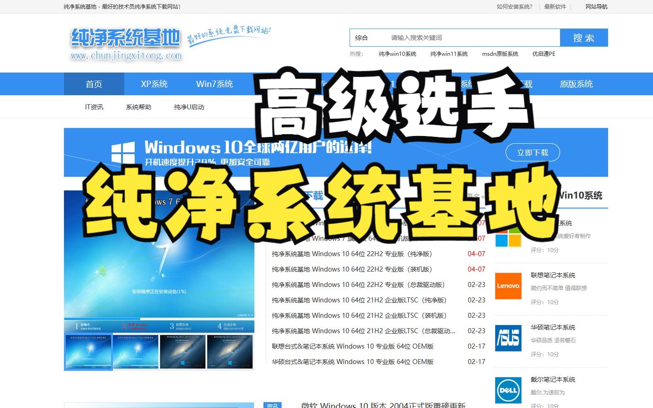Open Windows 10 21H2 企业版LTSC (总裁驱动... entry
Viewport: 653px width, 408px height.
pyautogui.click(x=363, y=331)
